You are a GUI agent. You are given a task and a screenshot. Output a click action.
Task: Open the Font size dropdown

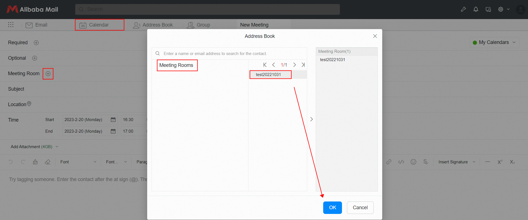[x=116, y=162]
